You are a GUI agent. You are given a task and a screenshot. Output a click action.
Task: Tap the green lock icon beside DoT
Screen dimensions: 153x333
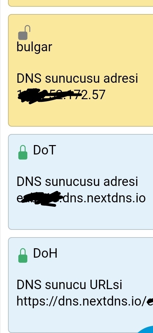(23, 152)
